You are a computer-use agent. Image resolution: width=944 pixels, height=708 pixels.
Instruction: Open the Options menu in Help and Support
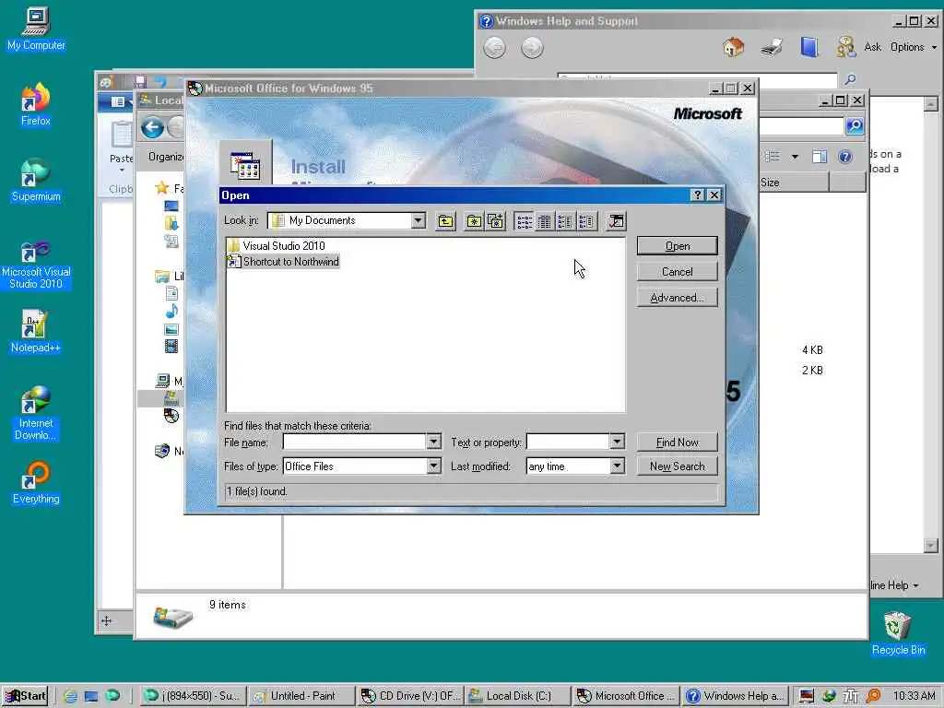(913, 47)
